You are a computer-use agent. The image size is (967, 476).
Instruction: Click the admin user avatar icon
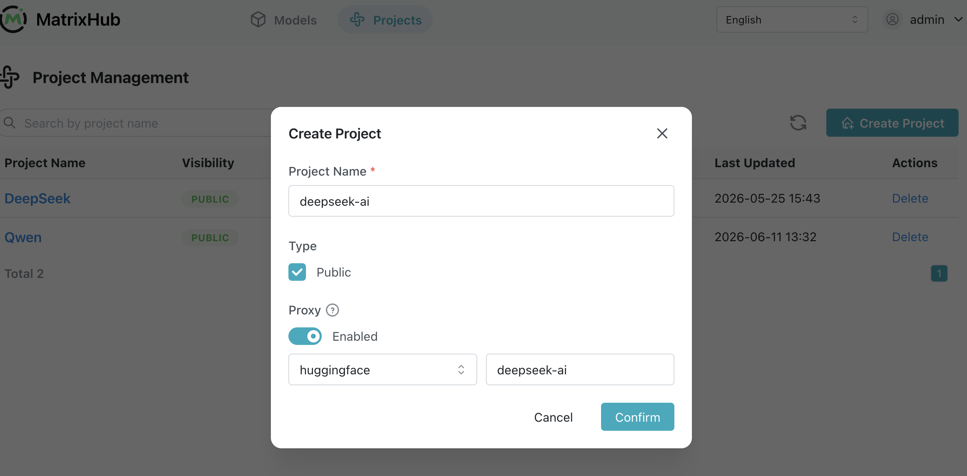click(892, 20)
